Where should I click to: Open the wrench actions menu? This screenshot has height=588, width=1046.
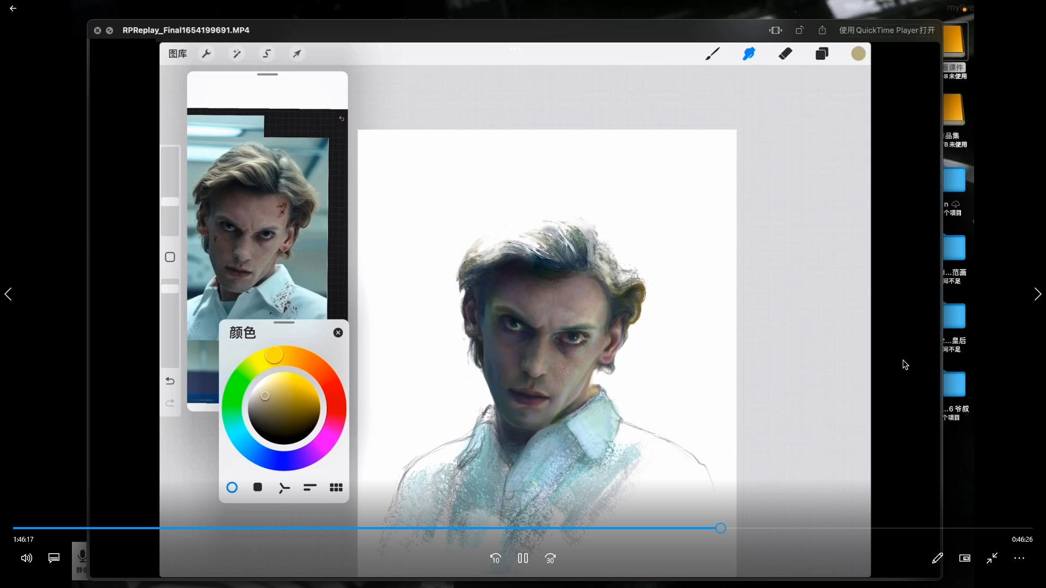click(206, 53)
